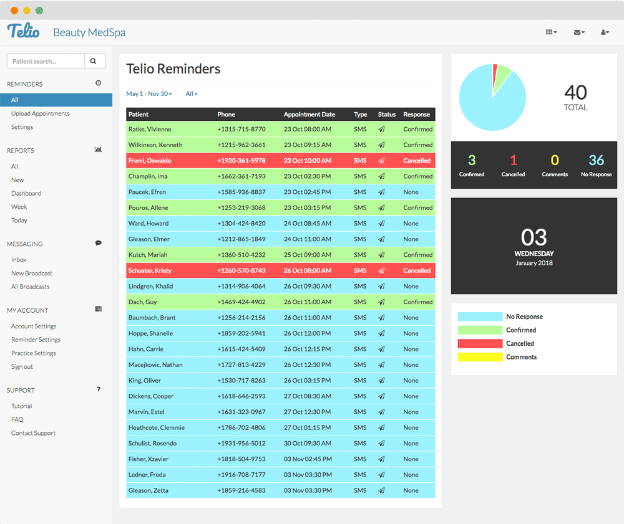Open the mail envelope dropdown in header
This screenshot has width=624, height=524.
coord(579,32)
